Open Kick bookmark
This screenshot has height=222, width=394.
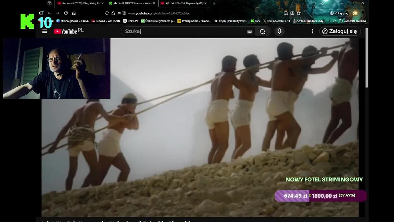(x=255, y=21)
